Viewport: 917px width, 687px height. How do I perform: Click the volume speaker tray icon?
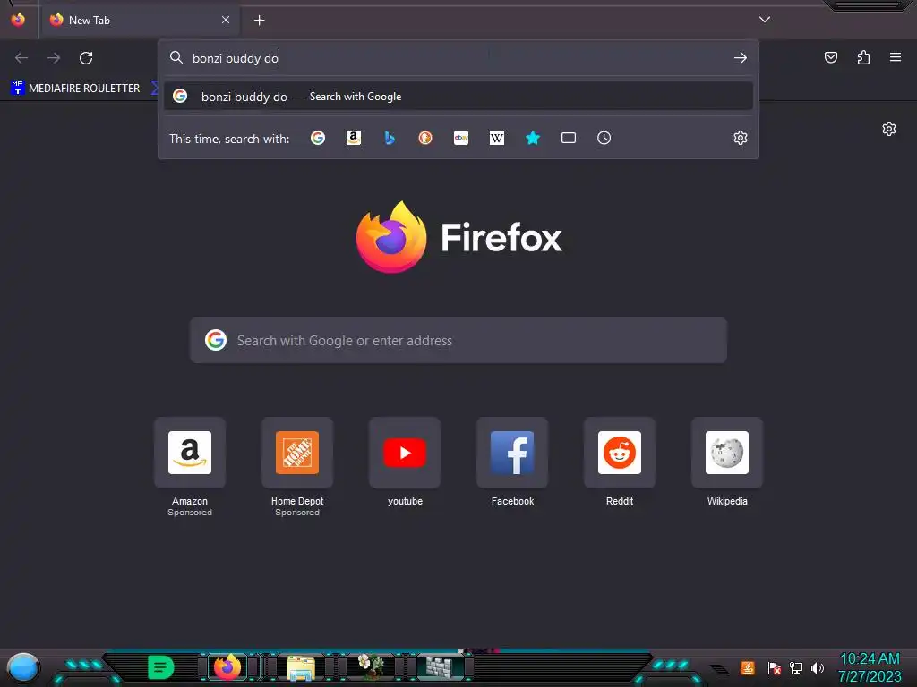pos(818,667)
